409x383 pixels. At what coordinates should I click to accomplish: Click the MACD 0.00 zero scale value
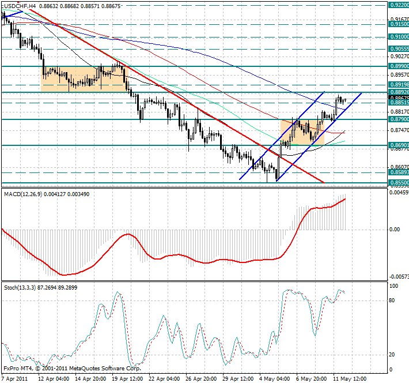tap(395, 230)
